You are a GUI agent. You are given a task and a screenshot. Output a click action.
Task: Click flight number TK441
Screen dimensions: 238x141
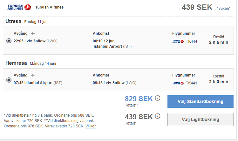[192, 83]
